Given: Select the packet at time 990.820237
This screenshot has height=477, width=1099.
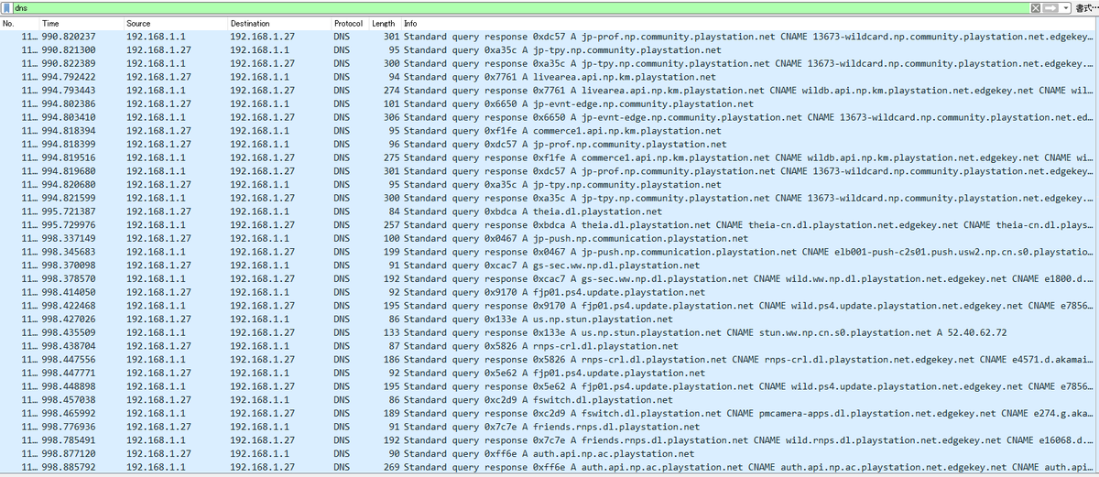Looking at the screenshot, I should (546, 36).
